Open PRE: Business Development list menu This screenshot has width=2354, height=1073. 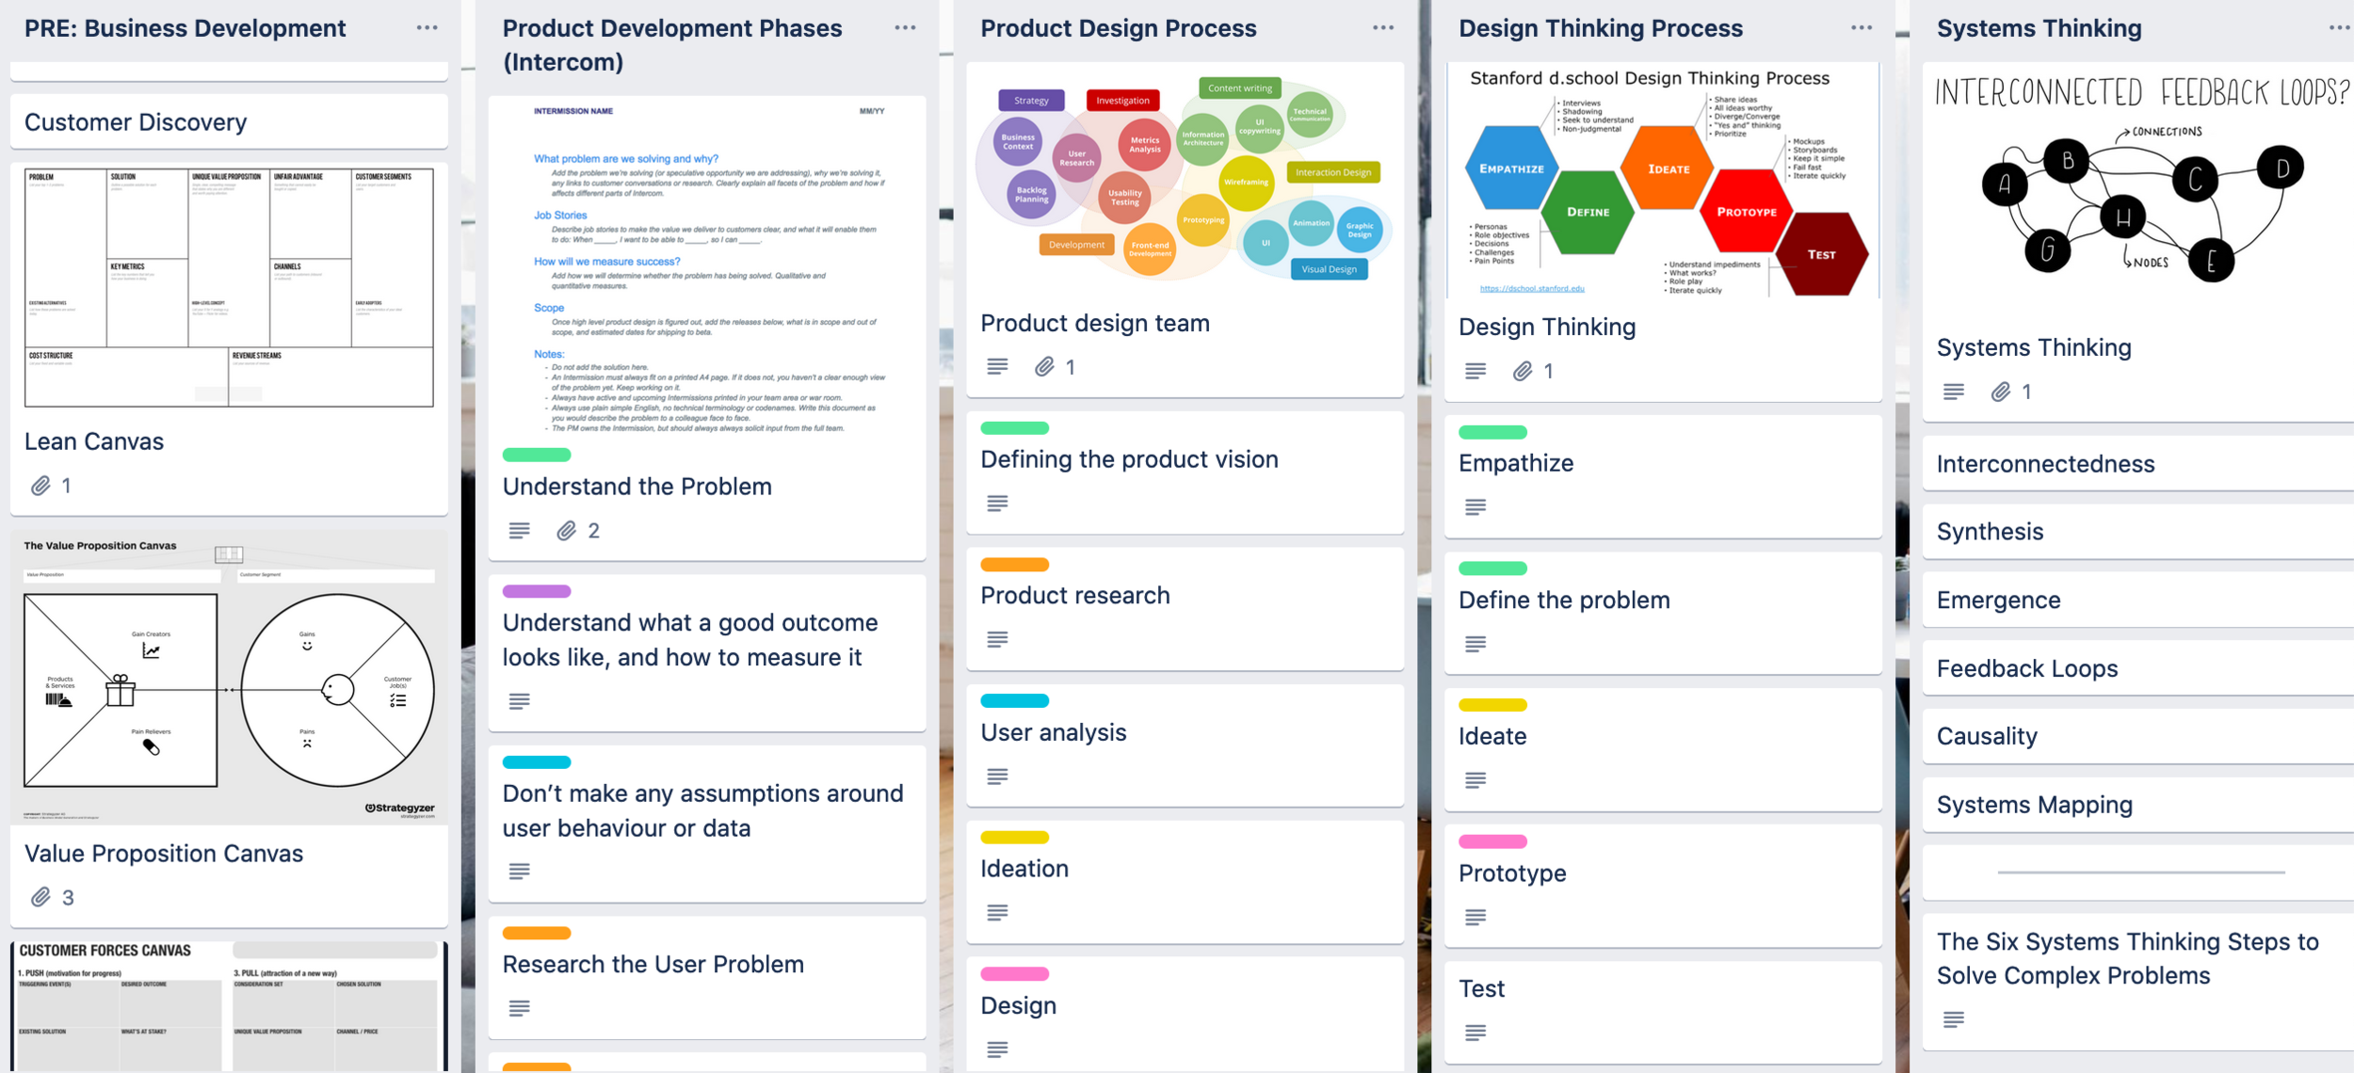click(x=427, y=28)
